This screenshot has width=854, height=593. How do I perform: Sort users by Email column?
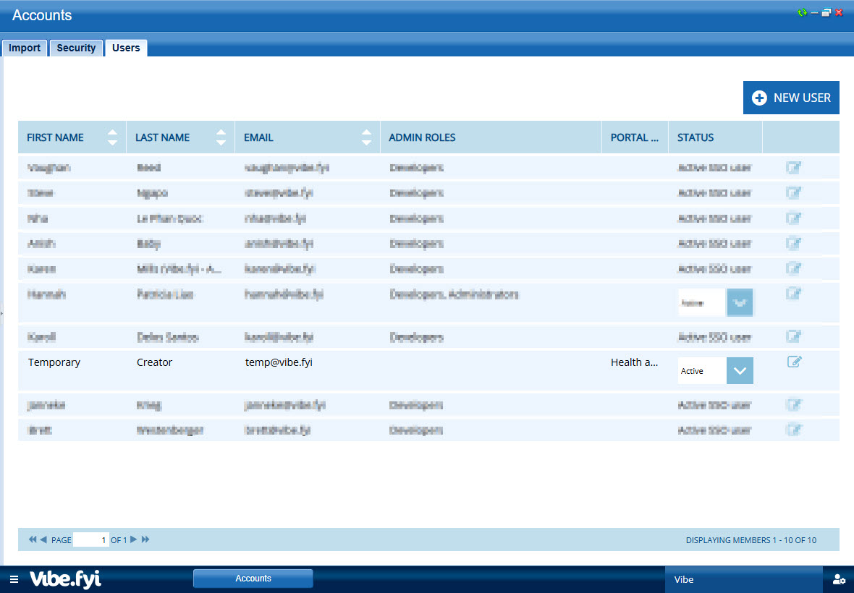[366, 137]
